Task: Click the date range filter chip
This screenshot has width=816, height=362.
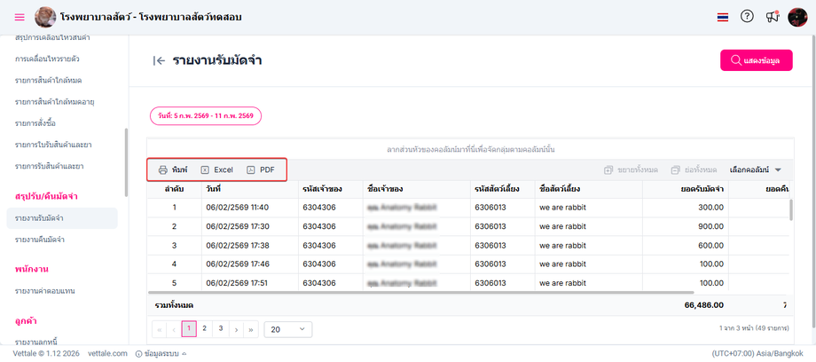Action: 206,116
